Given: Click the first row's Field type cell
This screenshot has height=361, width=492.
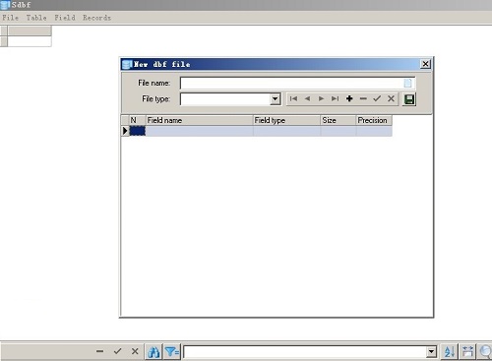Looking at the screenshot, I should tap(286, 131).
